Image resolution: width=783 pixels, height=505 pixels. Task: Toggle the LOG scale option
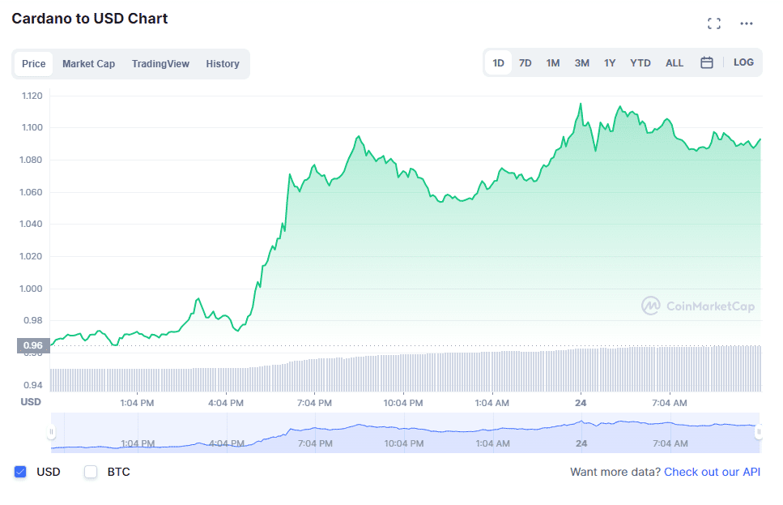tap(743, 62)
